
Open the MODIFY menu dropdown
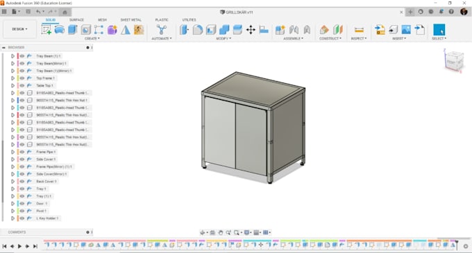coord(224,38)
